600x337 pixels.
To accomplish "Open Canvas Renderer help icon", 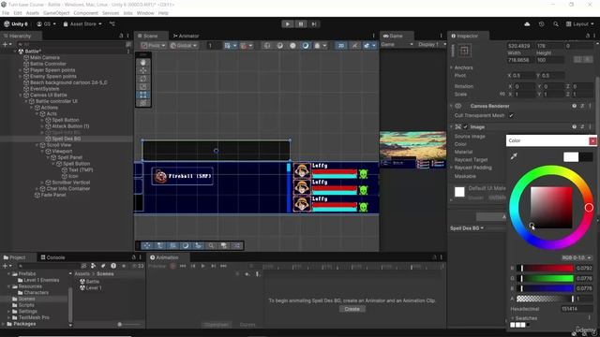I will [x=575, y=106].
